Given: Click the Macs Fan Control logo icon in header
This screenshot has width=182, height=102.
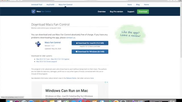Looking at the screenshot, I should pyautogui.click(x=34, y=11).
